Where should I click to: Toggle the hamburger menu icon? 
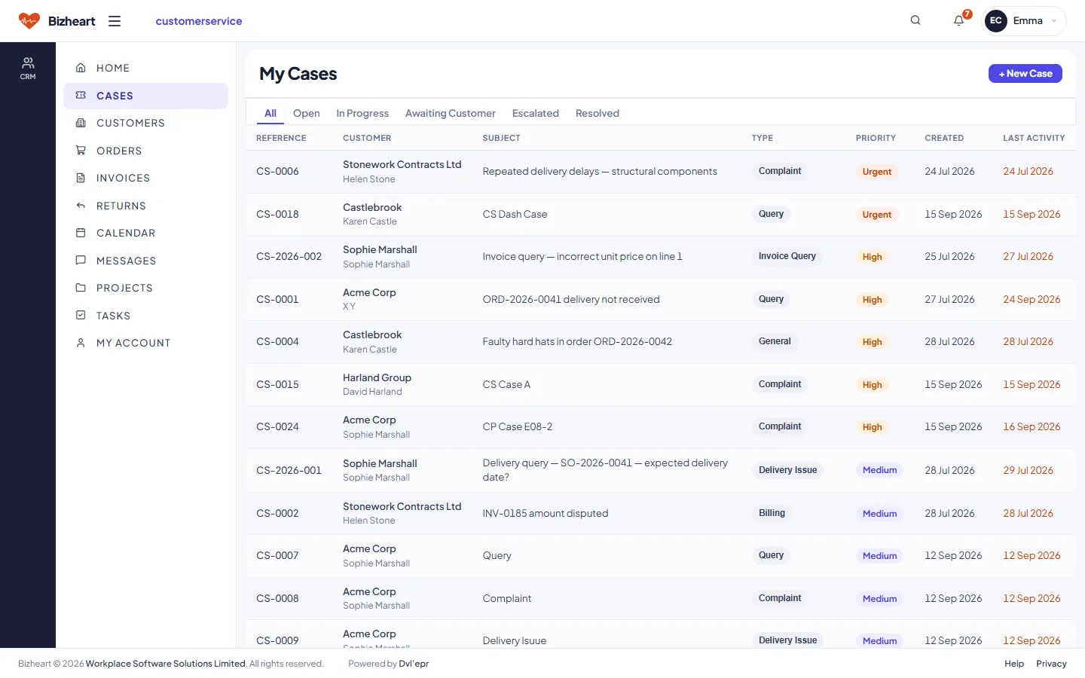[x=115, y=21]
